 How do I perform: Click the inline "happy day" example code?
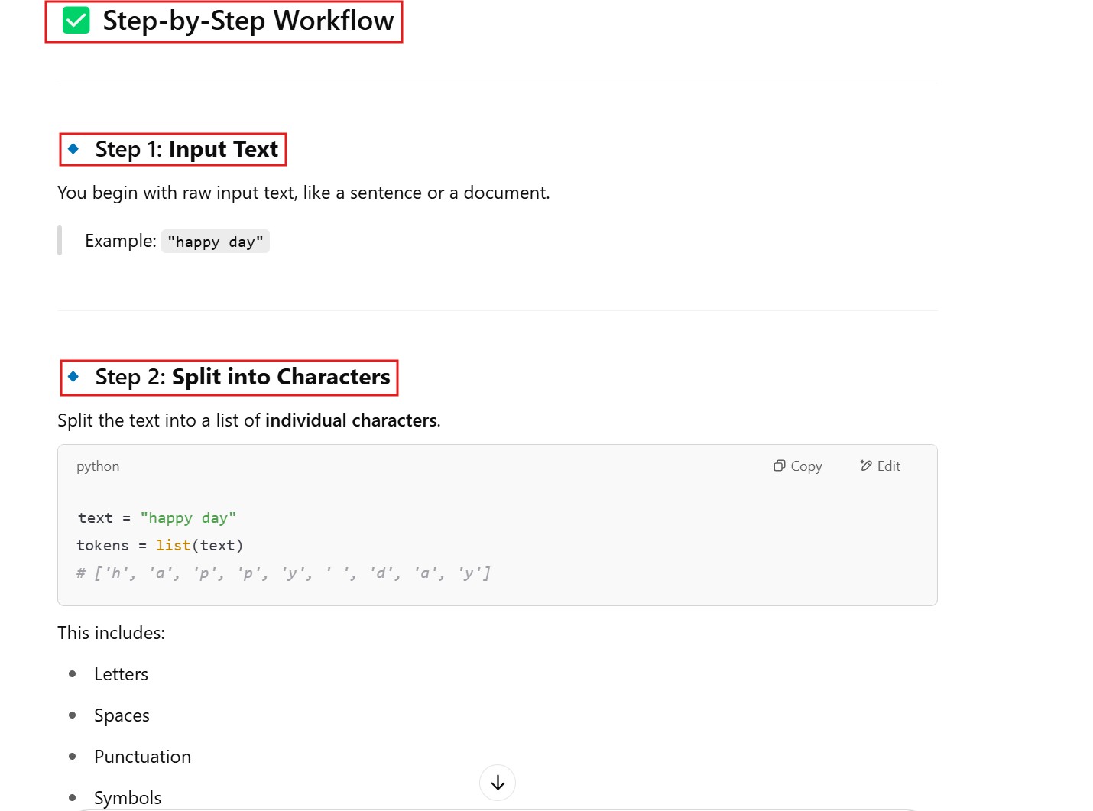pos(215,242)
